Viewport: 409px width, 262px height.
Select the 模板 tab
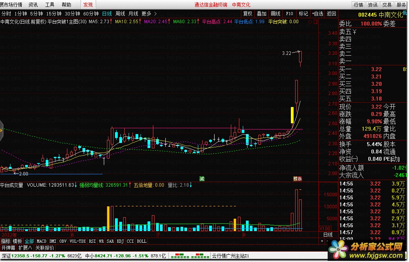click(x=17, y=241)
